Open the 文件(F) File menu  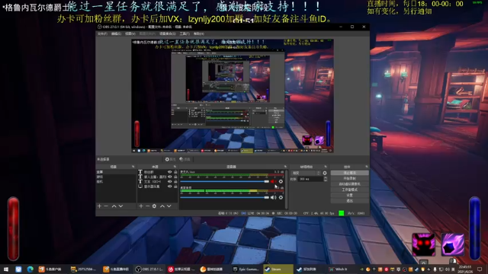coord(102,33)
